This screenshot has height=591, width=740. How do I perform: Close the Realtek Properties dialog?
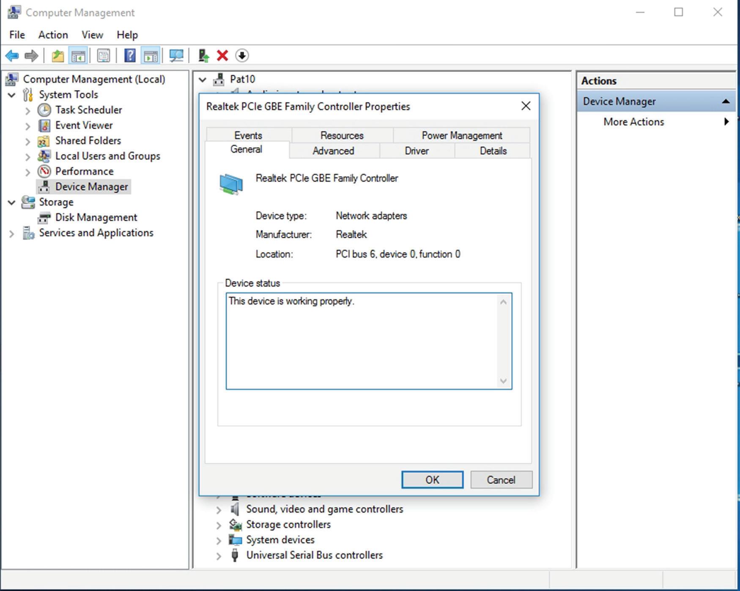point(526,106)
